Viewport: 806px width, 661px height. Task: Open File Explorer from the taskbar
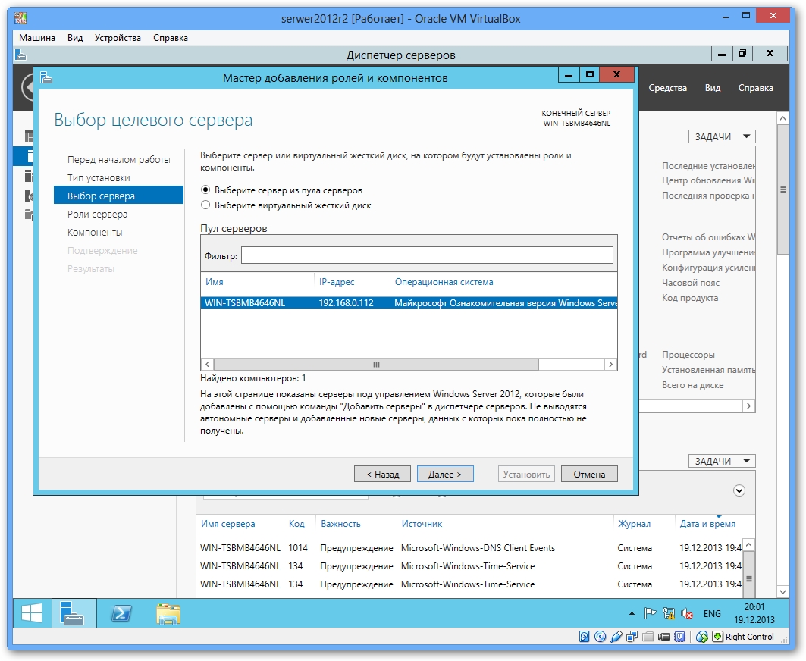tap(168, 614)
